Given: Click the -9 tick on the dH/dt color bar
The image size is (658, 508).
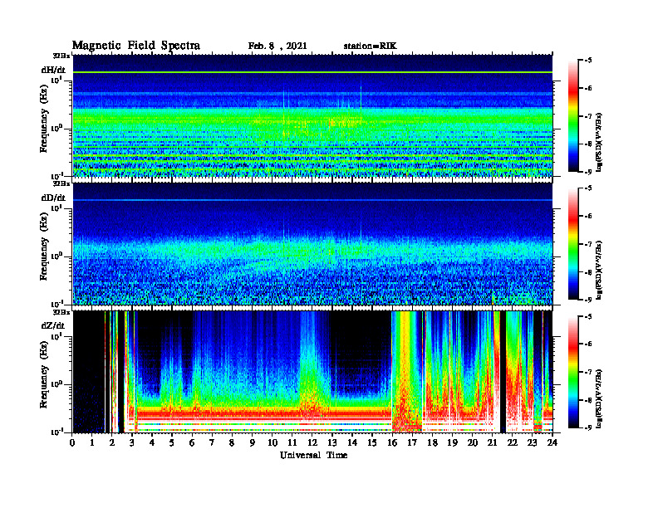Looking at the screenshot, I should (x=587, y=172).
